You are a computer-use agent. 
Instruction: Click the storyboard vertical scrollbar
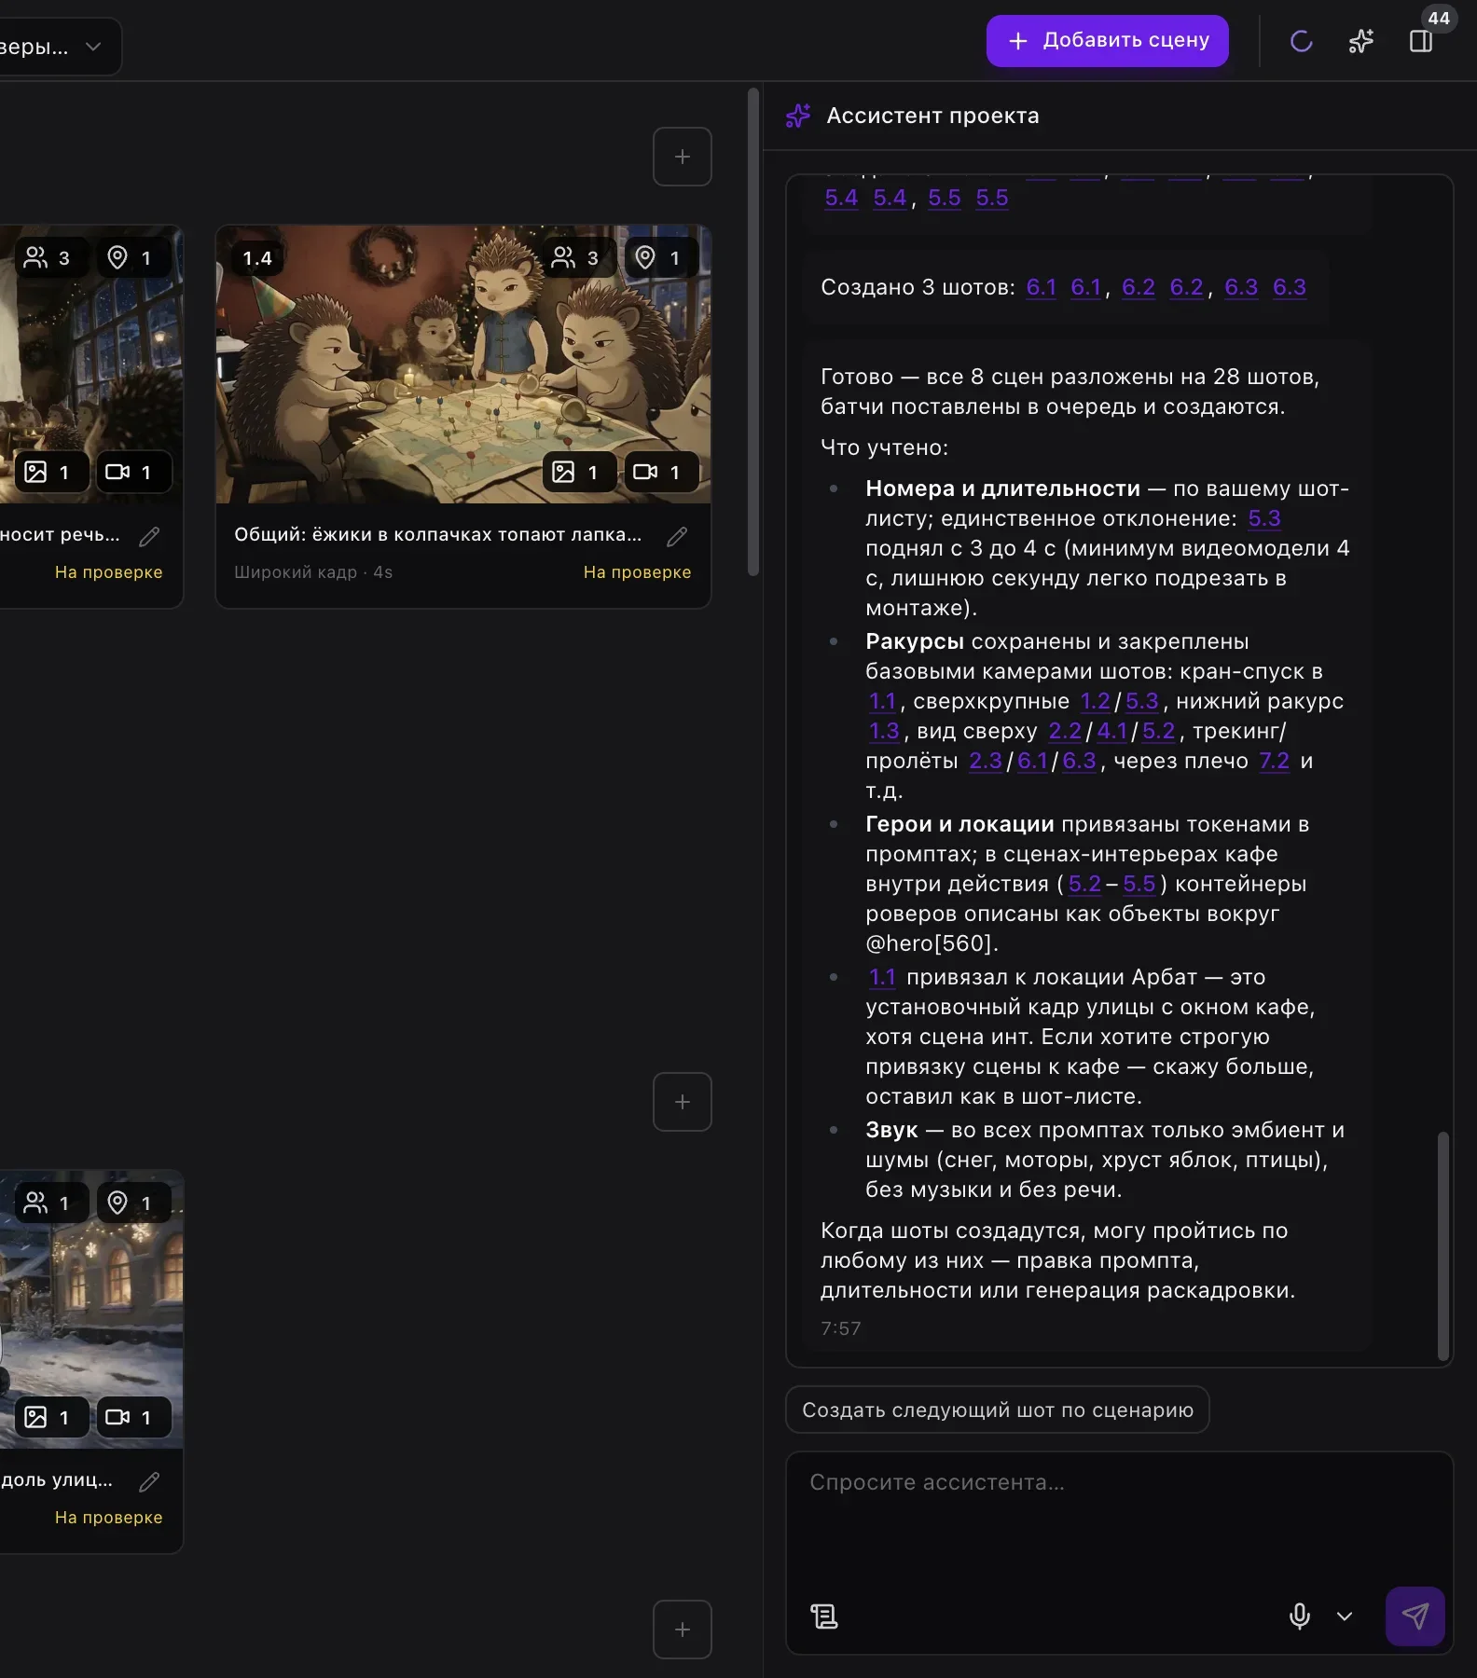click(x=753, y=332)
